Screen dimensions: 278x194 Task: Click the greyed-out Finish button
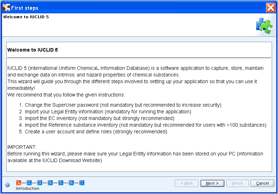(x=237, y=183)
